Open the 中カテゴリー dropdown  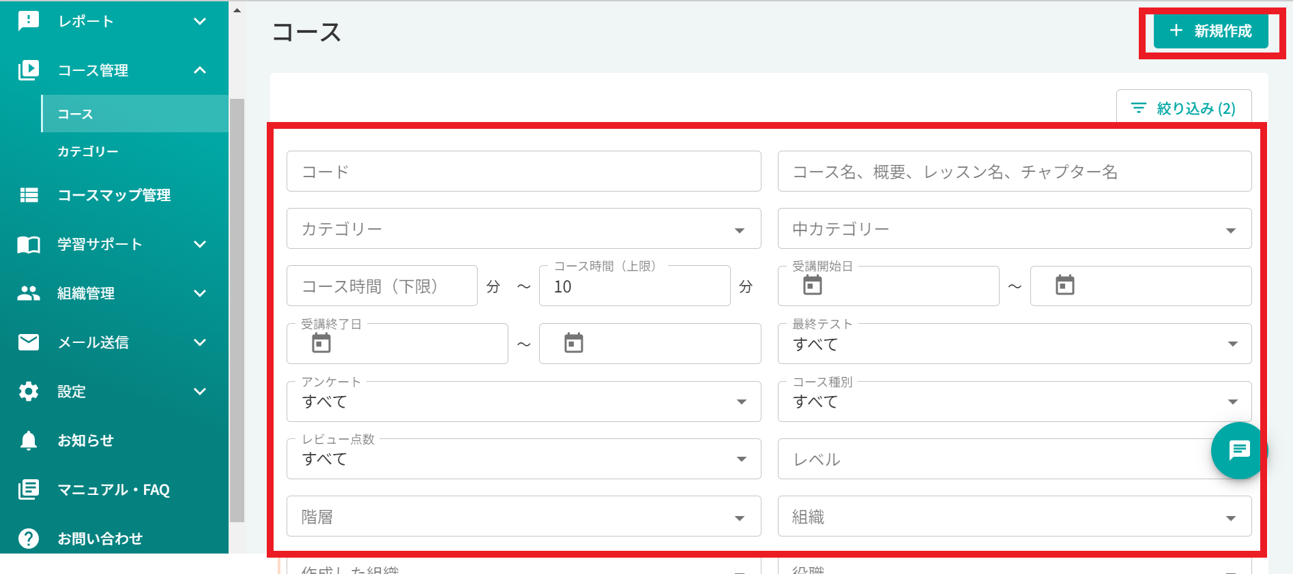coord(1015,228)
